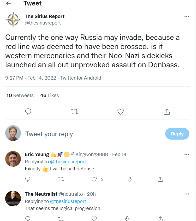Image resolution: width=196 pixels, height=221 pixels.
Task: Click the @thesiriusreport handle under the name
Action: click(43, 23)
